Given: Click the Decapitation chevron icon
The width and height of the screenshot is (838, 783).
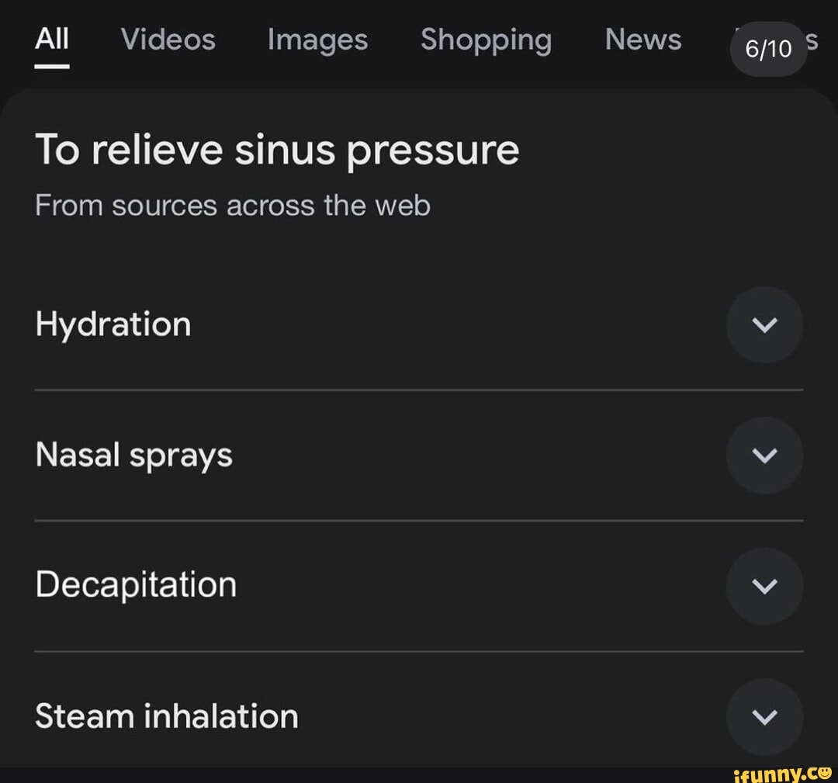Looking at the screenshot, I should click(x=765, y=586).
